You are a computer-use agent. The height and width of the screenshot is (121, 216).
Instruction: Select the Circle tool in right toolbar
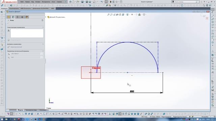[213, 25]
